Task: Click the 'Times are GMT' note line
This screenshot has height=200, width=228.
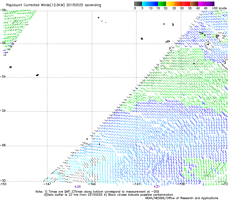Action: click(x=97, y=192)
